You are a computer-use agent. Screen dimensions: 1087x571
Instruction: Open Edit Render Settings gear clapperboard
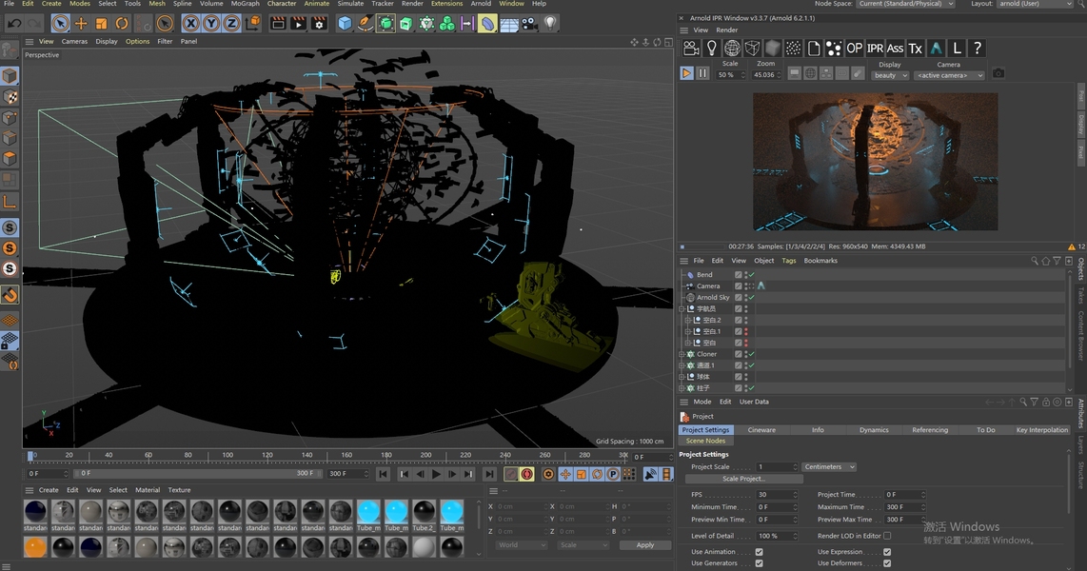[319, 24]
